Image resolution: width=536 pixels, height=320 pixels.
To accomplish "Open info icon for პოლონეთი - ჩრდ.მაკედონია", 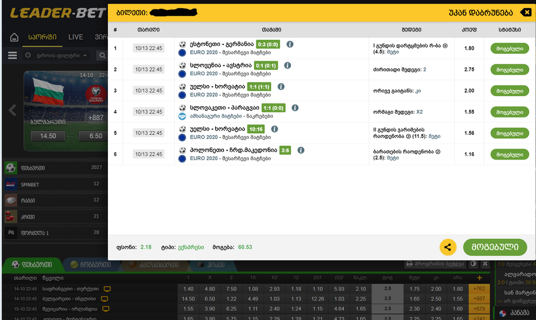I will 301,150.
